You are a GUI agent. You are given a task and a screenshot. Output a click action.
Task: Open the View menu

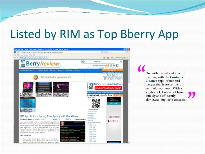21,55
